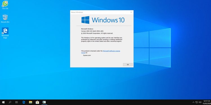Select the Microsoft Edge desktop shortcut

5,33
